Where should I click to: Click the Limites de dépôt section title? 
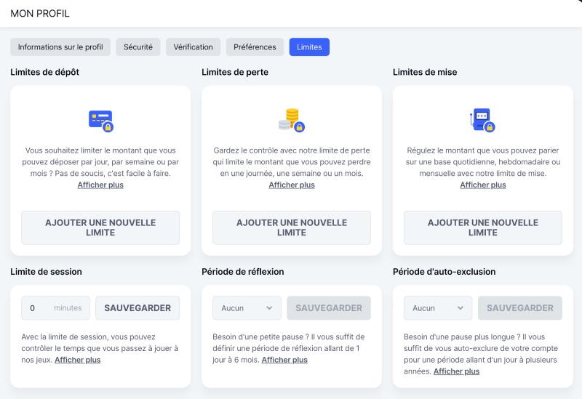[45, 72]
